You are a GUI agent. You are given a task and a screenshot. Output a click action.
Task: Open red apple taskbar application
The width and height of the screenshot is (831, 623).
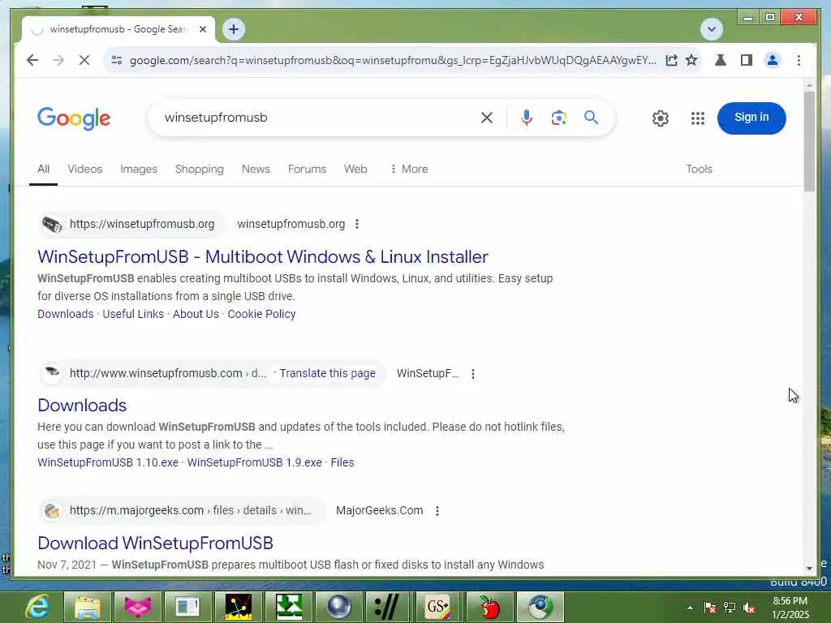(x=489, y=607)
